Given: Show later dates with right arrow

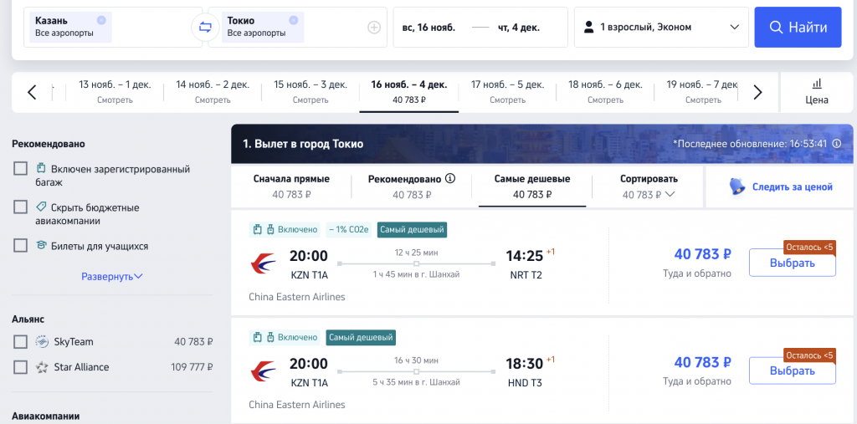Looking at the screenshot, I should (757, 92).
